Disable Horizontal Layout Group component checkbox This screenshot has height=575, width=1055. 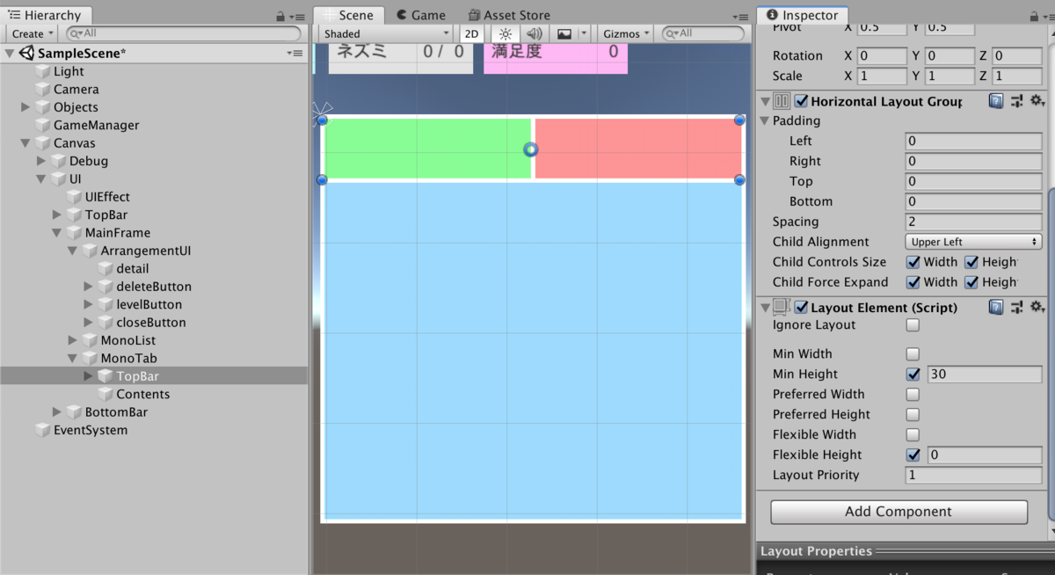point(801,101)
